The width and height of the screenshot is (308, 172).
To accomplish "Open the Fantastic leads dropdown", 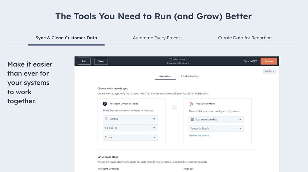I will [x=216, y=128].
